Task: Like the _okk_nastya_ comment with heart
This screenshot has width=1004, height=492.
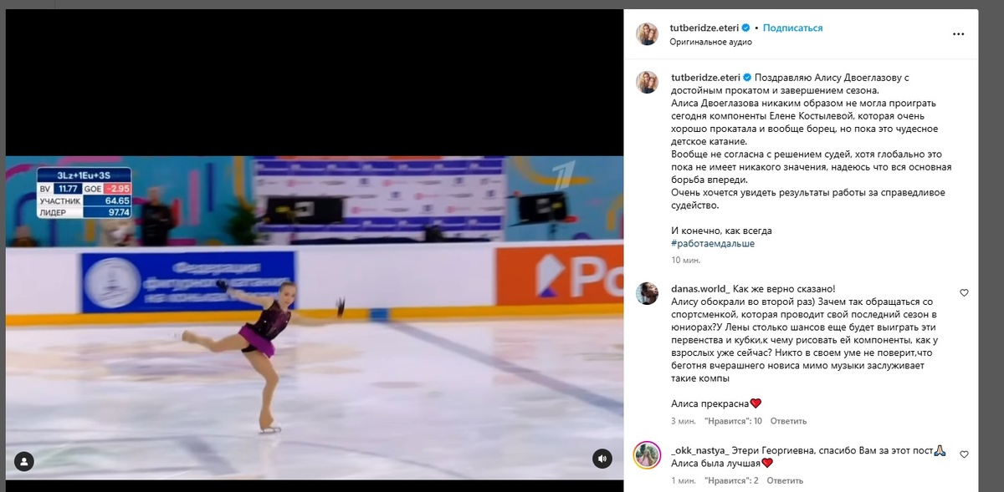Action: [964, 454]
